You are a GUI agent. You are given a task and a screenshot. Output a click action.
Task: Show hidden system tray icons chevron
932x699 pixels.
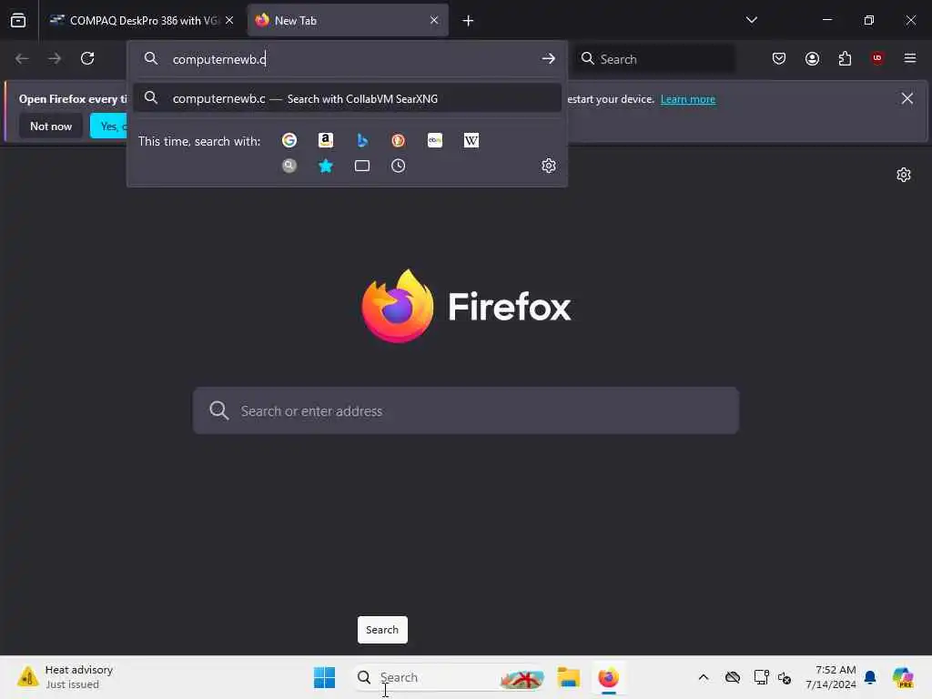click(704, 677)
